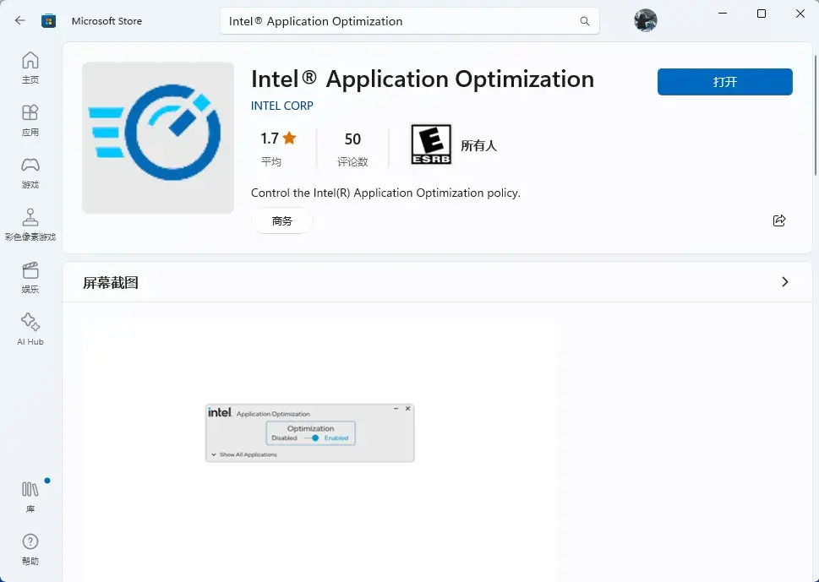Click the search box text field

397,21
